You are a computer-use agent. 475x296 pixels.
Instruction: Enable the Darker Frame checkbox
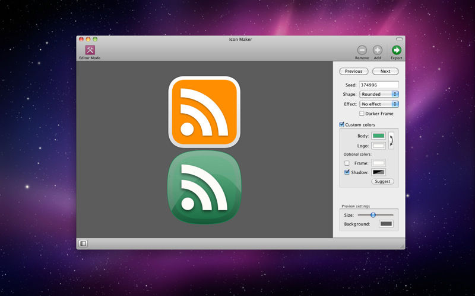tap(362, 114)
